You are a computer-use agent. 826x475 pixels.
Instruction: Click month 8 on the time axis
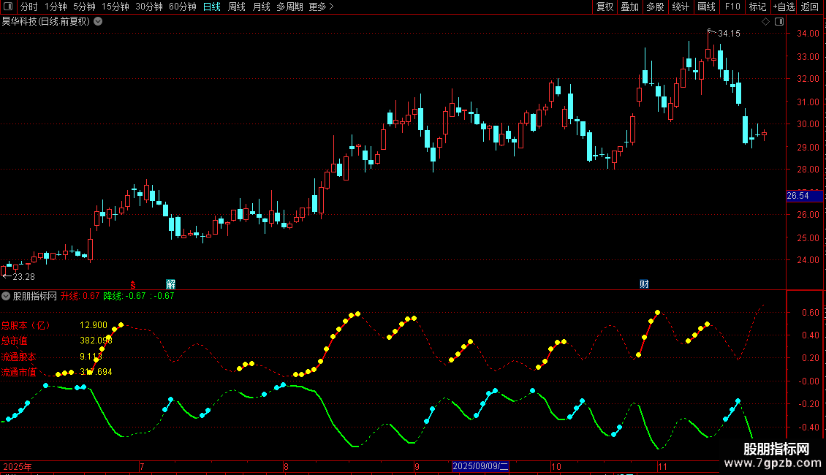pos(286,467)
